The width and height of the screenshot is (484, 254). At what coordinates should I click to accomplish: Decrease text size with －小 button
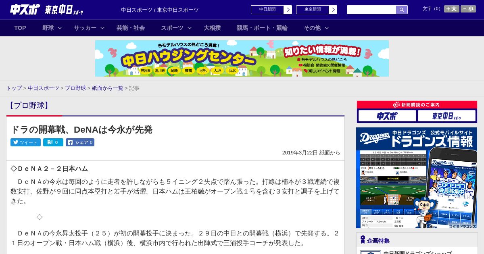(468, 9)
